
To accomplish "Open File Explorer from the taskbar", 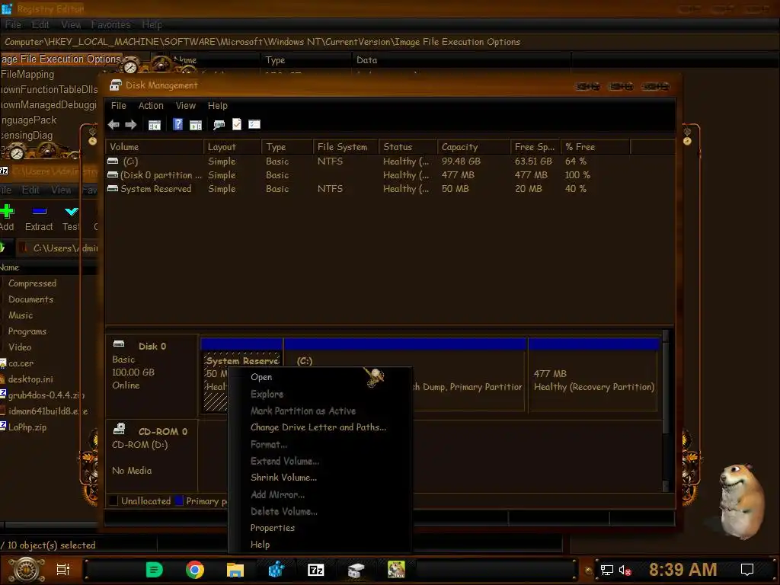I will [235, 570].
